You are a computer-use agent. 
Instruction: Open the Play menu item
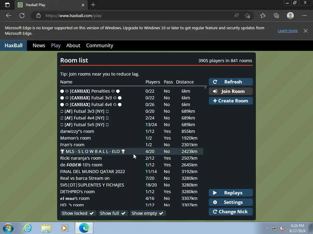(56, 45)
